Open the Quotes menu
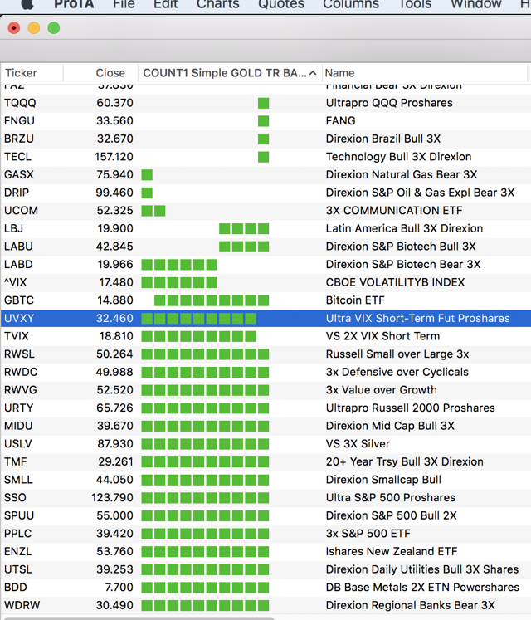This screenshot has width=531, height=620. pos(281,4)
